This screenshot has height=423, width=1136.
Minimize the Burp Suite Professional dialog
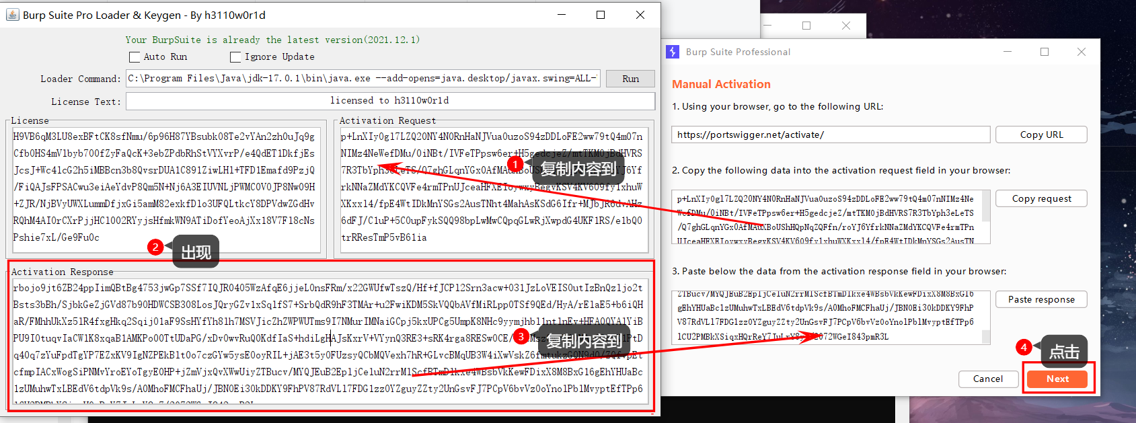(x=1008, y=52)
